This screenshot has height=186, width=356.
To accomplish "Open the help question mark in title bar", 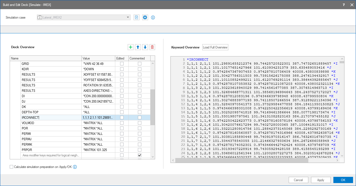I will 344,5.
